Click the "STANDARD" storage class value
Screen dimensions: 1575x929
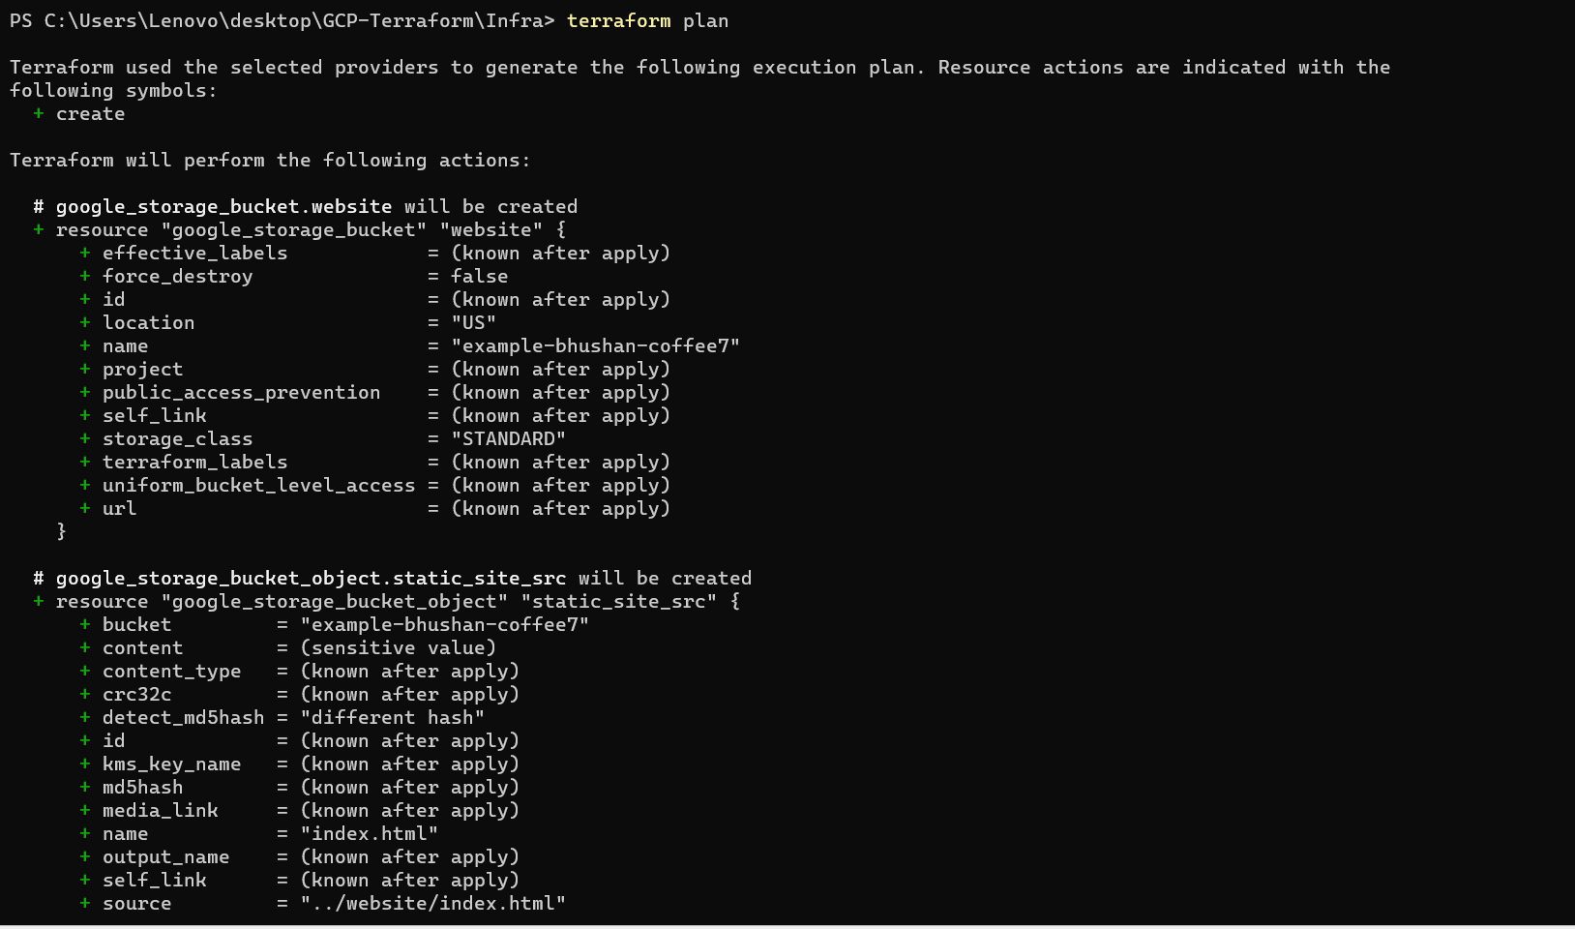coord(508,439)
